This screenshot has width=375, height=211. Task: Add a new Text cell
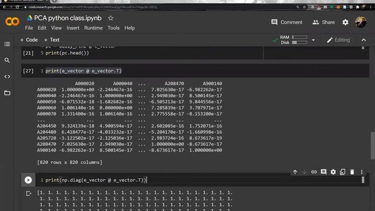coord(52,40)
